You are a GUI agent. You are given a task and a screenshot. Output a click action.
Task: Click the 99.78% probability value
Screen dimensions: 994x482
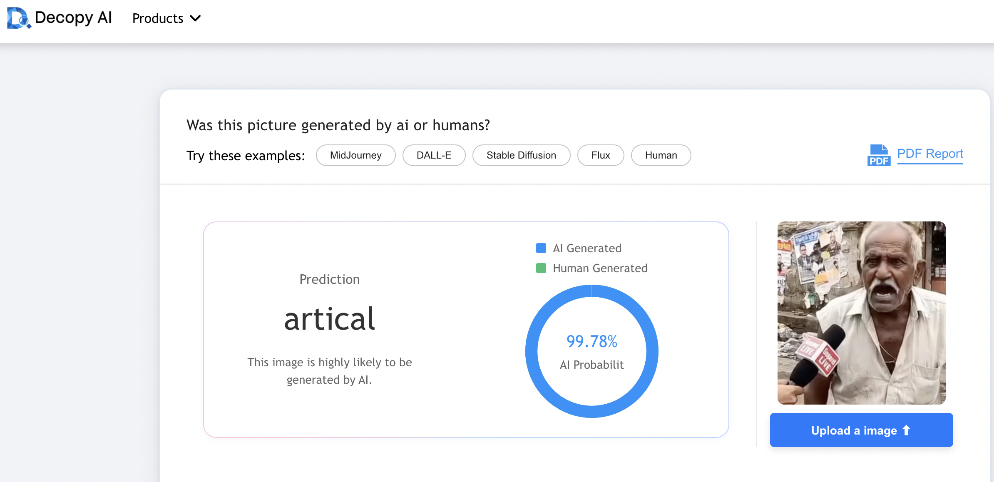click(x=591, y=341)
